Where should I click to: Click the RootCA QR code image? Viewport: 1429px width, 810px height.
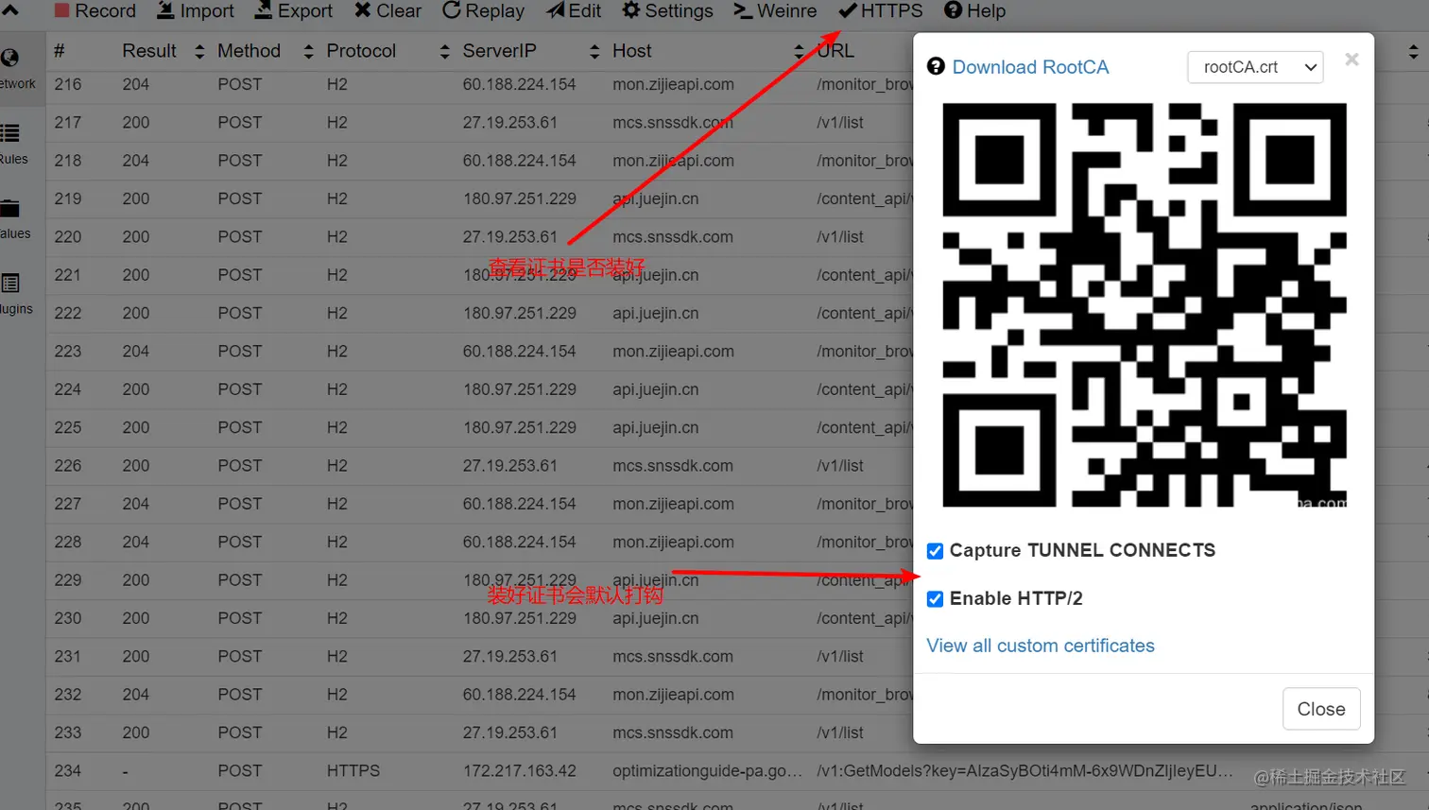pos(1145,305)
